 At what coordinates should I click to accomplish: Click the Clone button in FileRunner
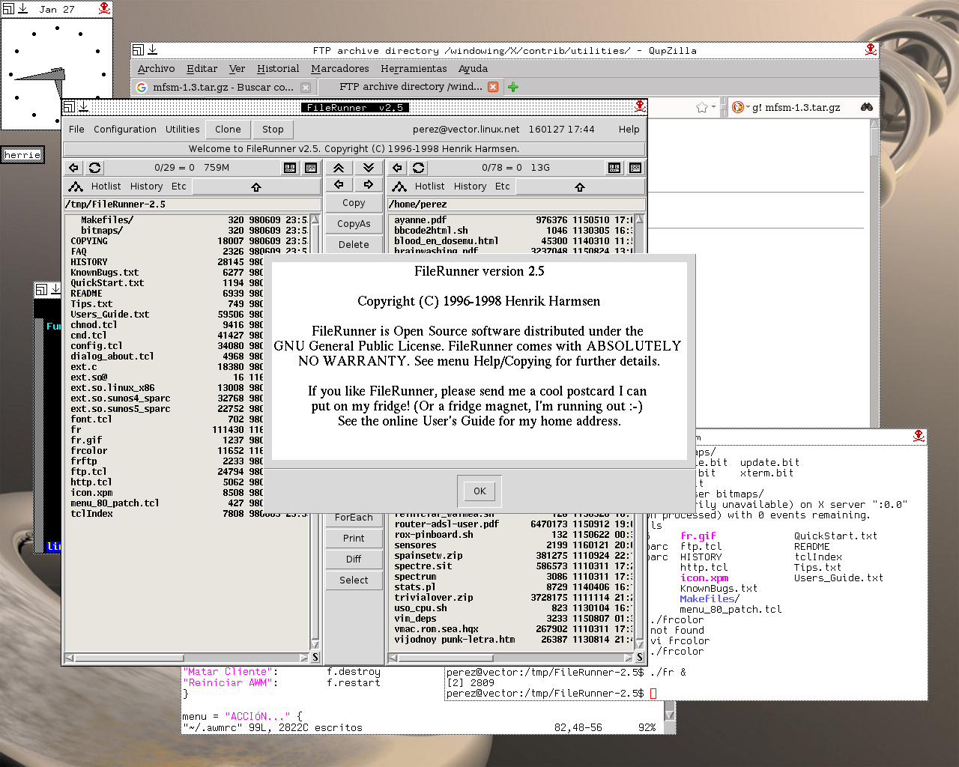point(228,130)
